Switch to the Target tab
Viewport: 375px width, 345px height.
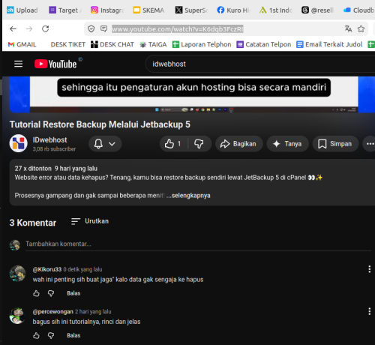point(65,10)
